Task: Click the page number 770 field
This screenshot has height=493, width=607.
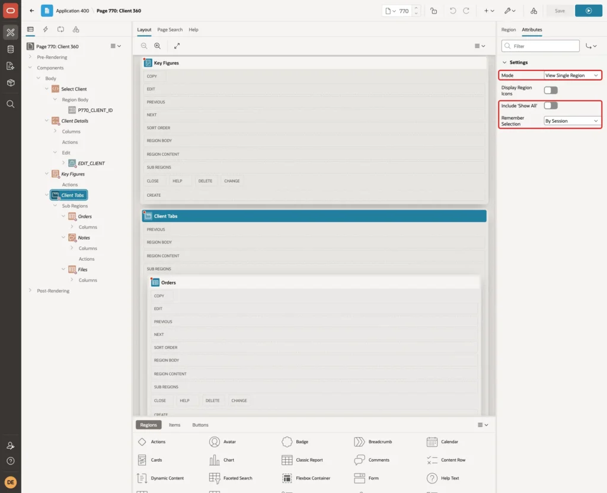Action: point(404,11)
